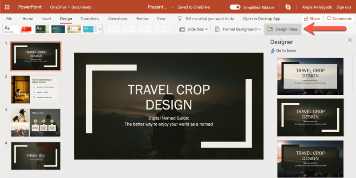Select slide 2 How to Start thumbnail
The image size is (356, 178).
tap(36, 89)
